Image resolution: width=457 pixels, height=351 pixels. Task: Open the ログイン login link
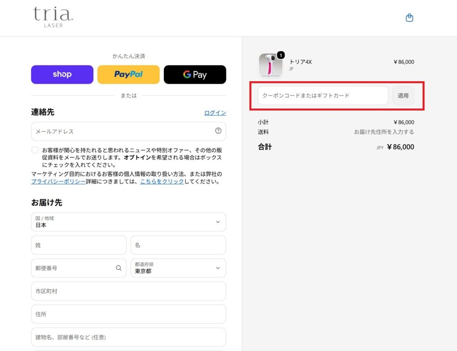215,113
